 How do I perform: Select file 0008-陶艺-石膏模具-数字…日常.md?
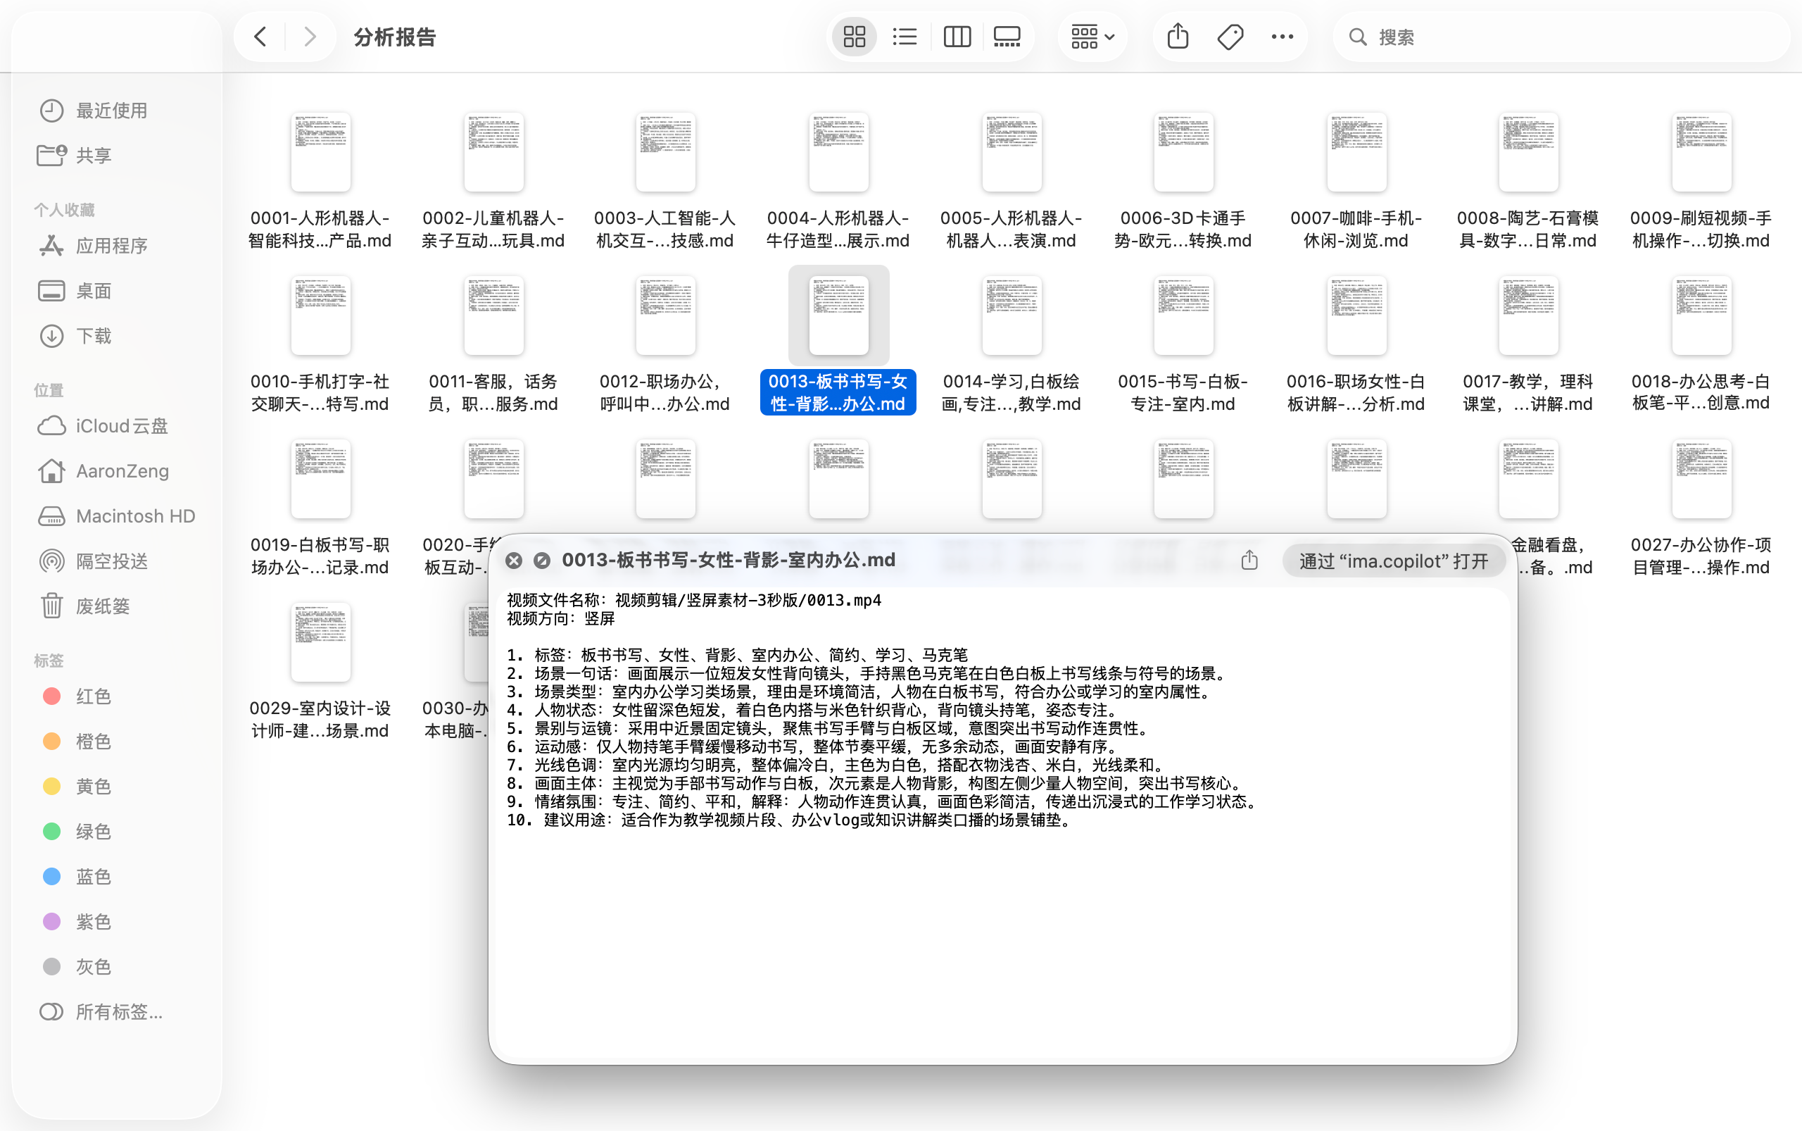click(1528, 181)
